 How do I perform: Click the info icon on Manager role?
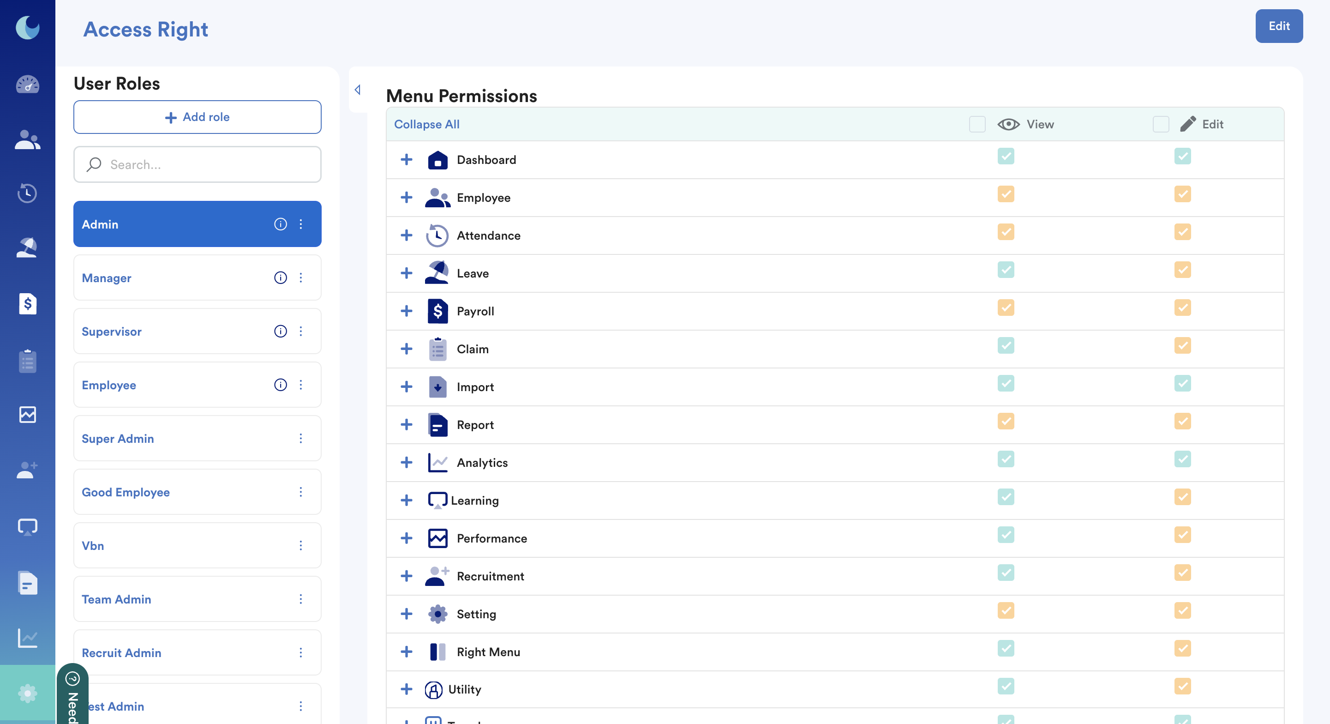[x=281, y=278]
